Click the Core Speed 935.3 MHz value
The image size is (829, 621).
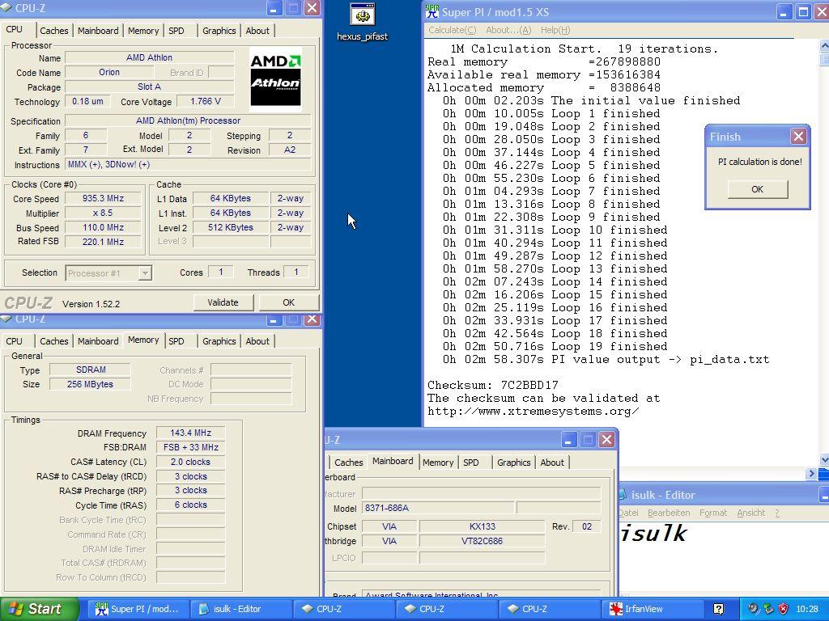103,199
